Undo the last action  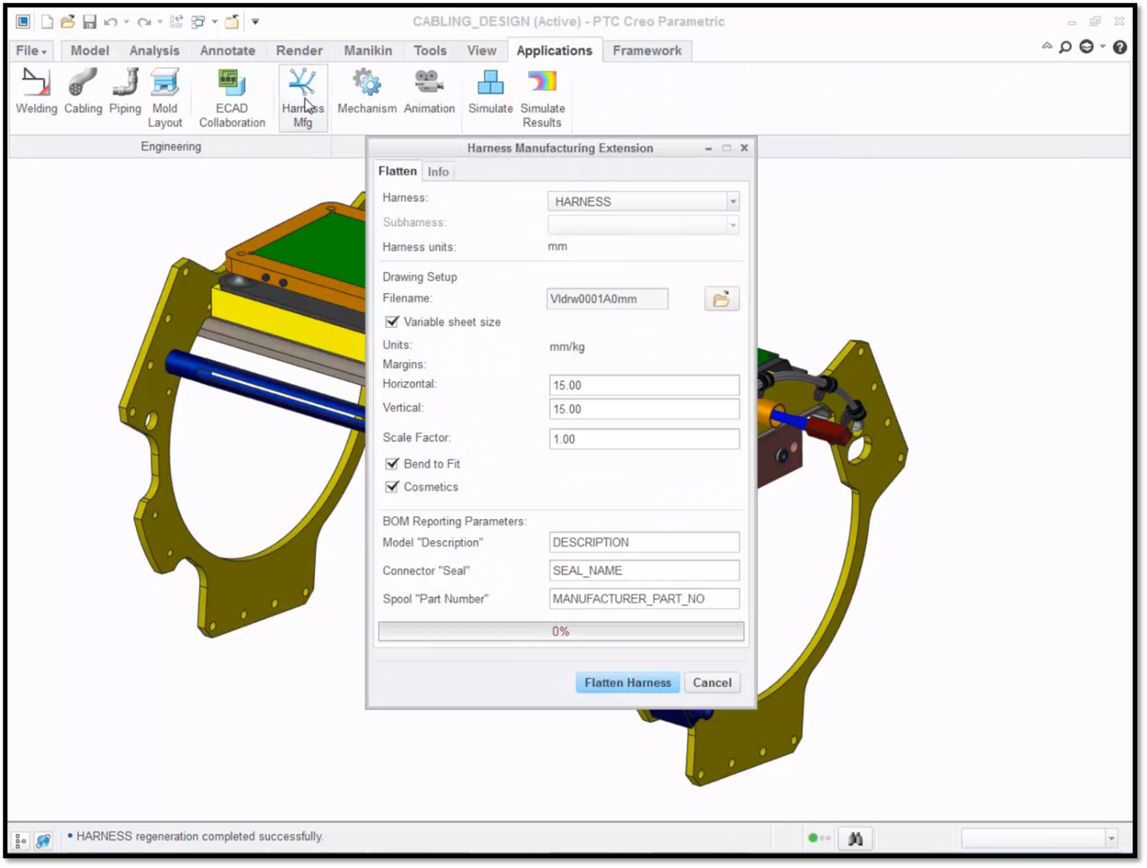click(111, 22)
